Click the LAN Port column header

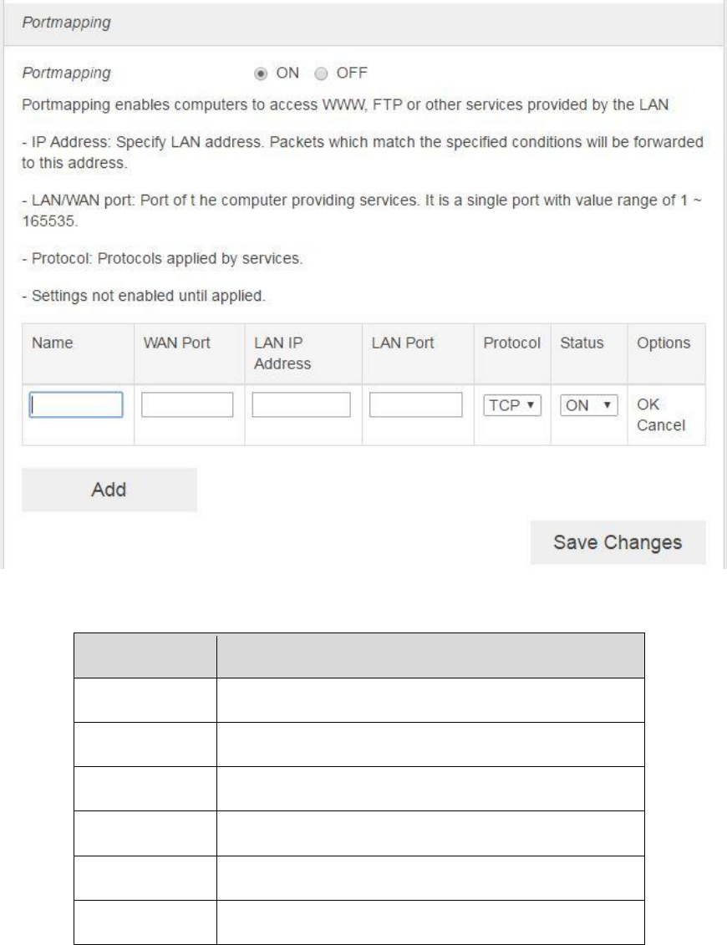(396, 343)
